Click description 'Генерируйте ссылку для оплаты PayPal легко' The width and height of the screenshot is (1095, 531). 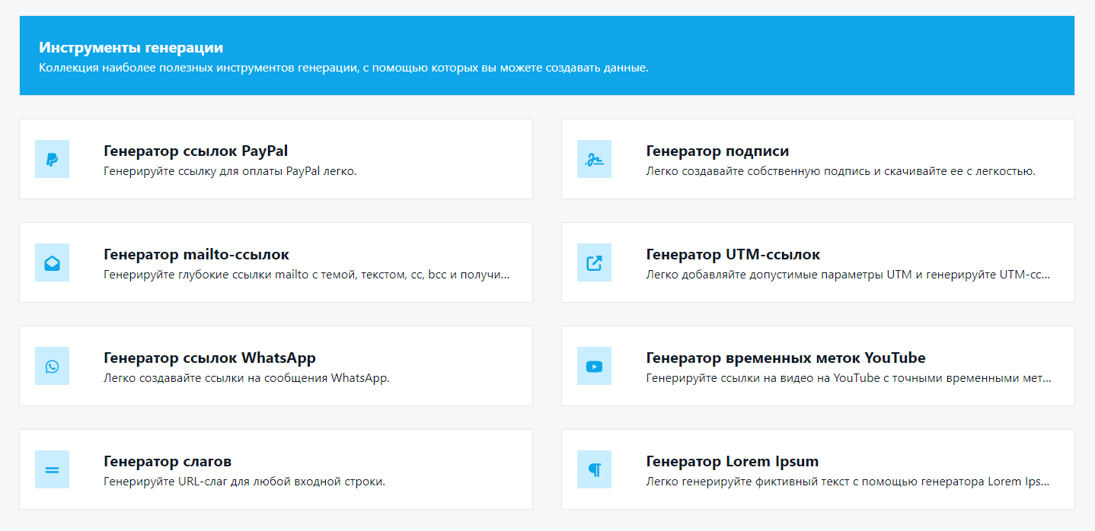pyautogui.click(x=230, y=171)
